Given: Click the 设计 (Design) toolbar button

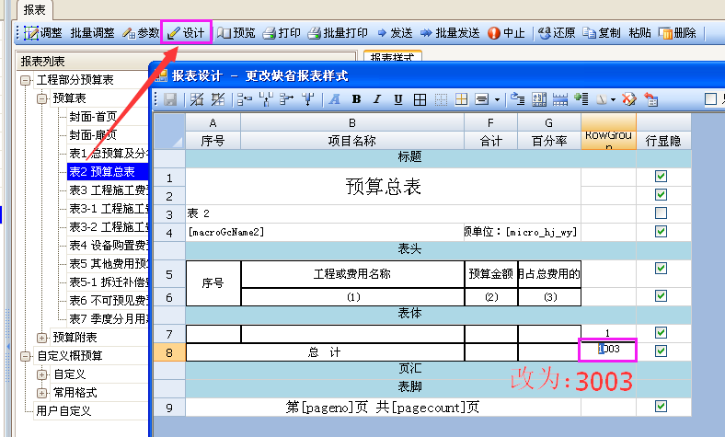Looking at the screenshot, I should [x=187, y=33].
